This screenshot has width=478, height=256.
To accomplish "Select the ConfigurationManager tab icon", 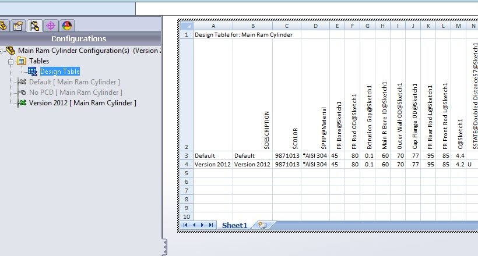I will point(34,26).
